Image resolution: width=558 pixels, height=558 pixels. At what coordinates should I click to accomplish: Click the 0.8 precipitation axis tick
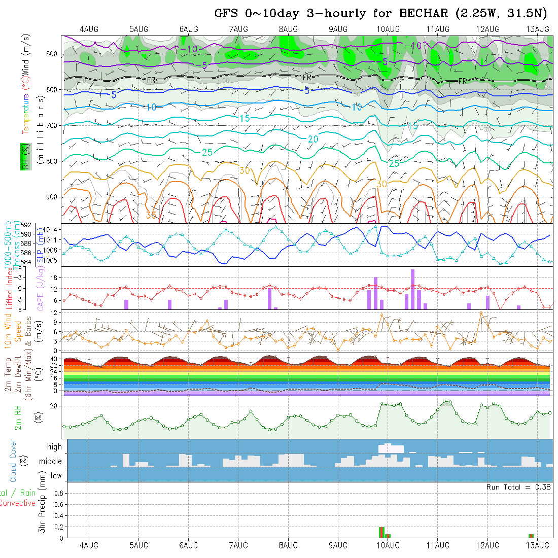(x=59, y=493)
